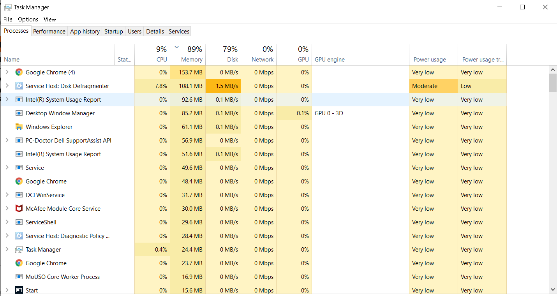
Task: Sort processes by the Name column
Action: point(58,55)
